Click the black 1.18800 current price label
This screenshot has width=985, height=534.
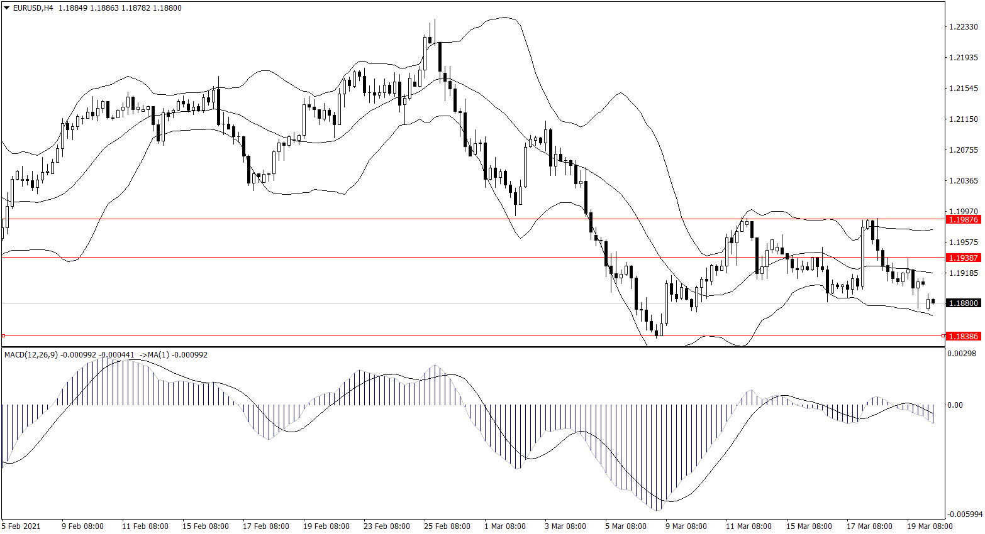pos(963,303)
